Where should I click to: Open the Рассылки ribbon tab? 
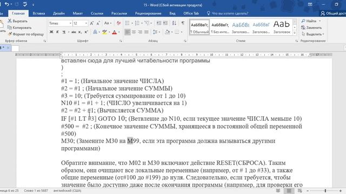tap(119, 13)
